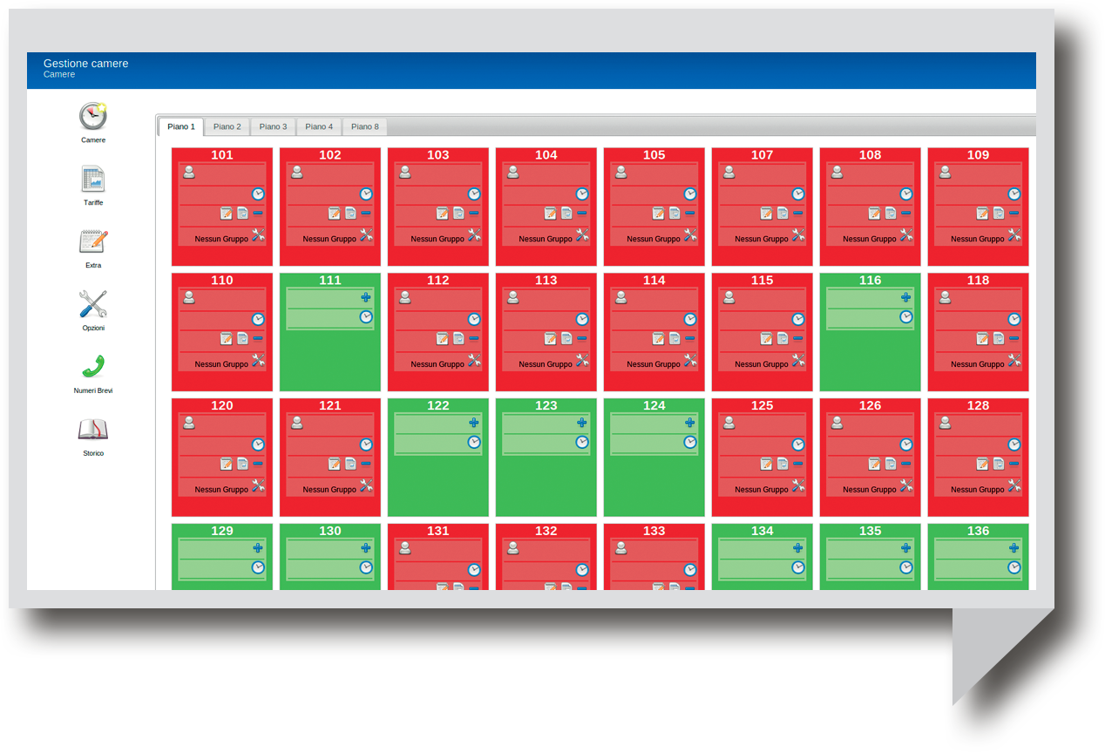Open wrench tools icon in room 110
The width and height of the screenshot is (1105, 753).
(x=258, y=360)
